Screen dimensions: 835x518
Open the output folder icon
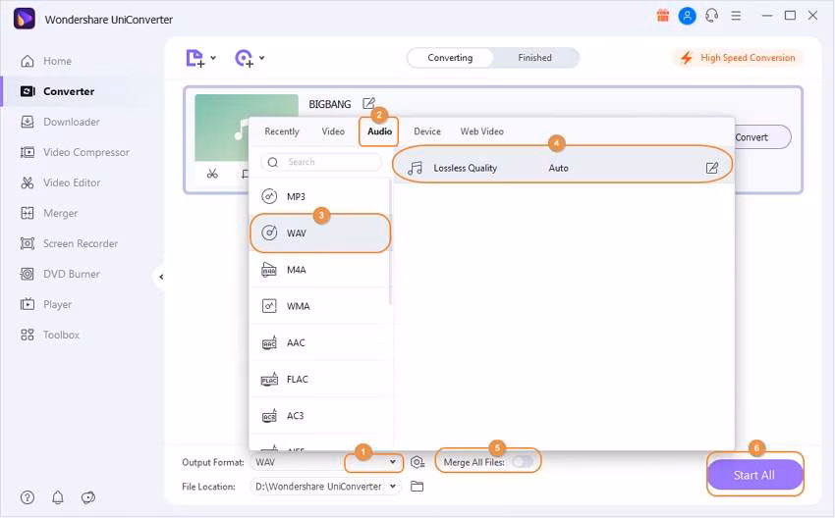(417, 486)
